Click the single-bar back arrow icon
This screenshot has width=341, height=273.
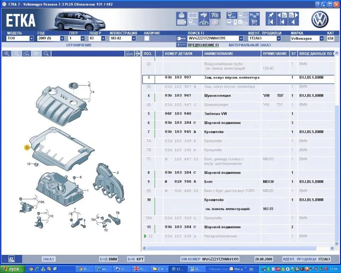coord(282,22)
